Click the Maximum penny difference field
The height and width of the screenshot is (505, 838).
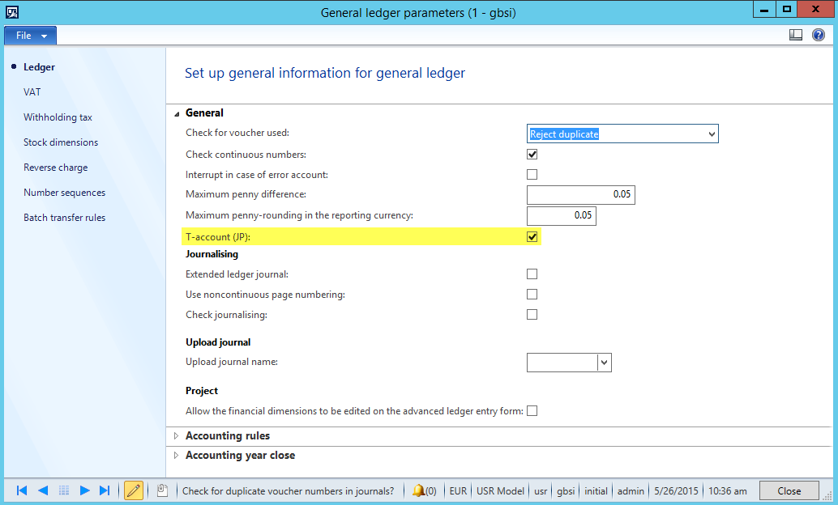click(580, 194)
